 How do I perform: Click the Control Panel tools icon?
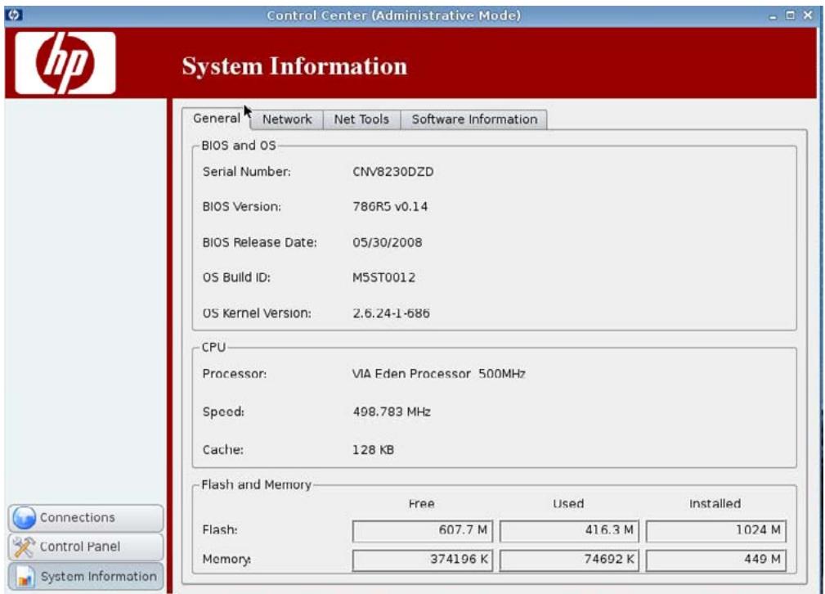pos(25,547)
